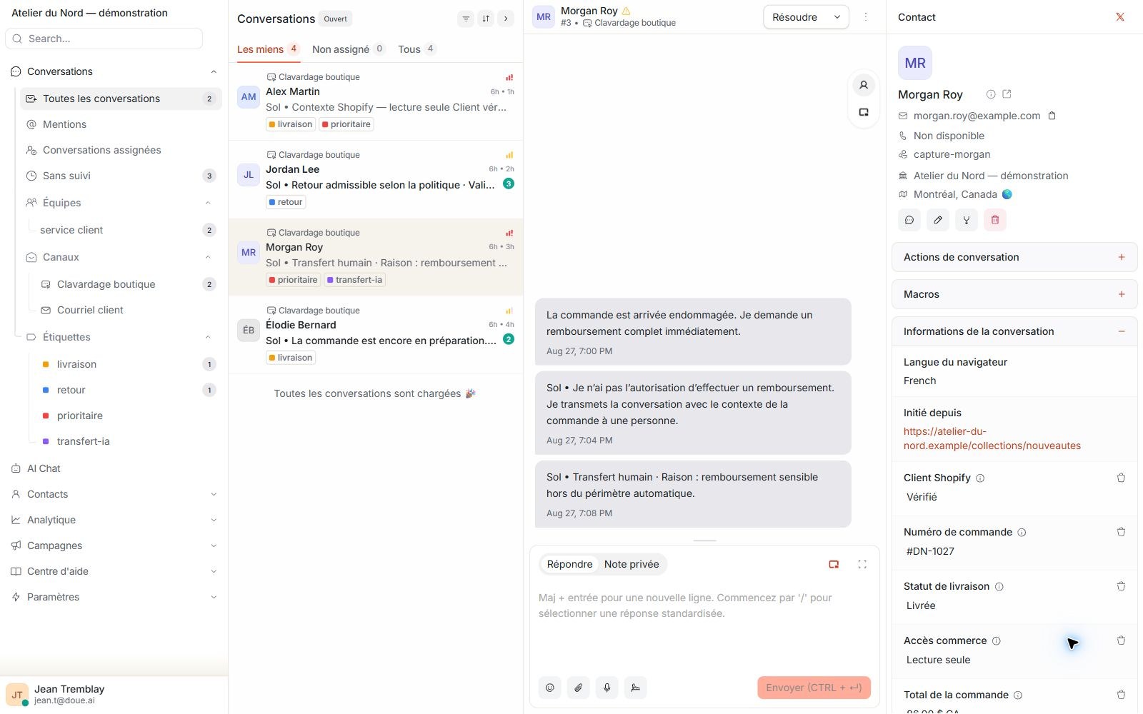The height and width of the screenshot is (714, 1143).
Task: Remove the Statut de livraison attribute
Action: [1121, 586]
